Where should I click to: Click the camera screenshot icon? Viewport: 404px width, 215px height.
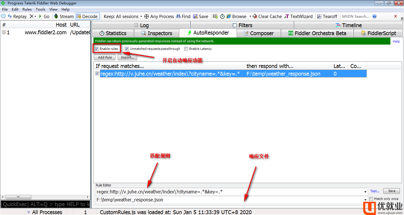pos(215,17)
